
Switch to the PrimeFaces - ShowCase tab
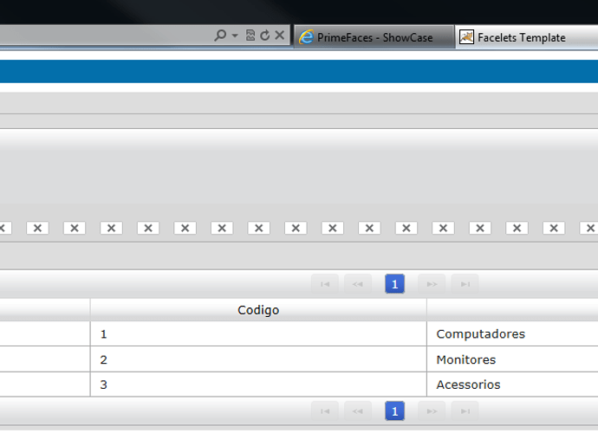pos(374,37)
